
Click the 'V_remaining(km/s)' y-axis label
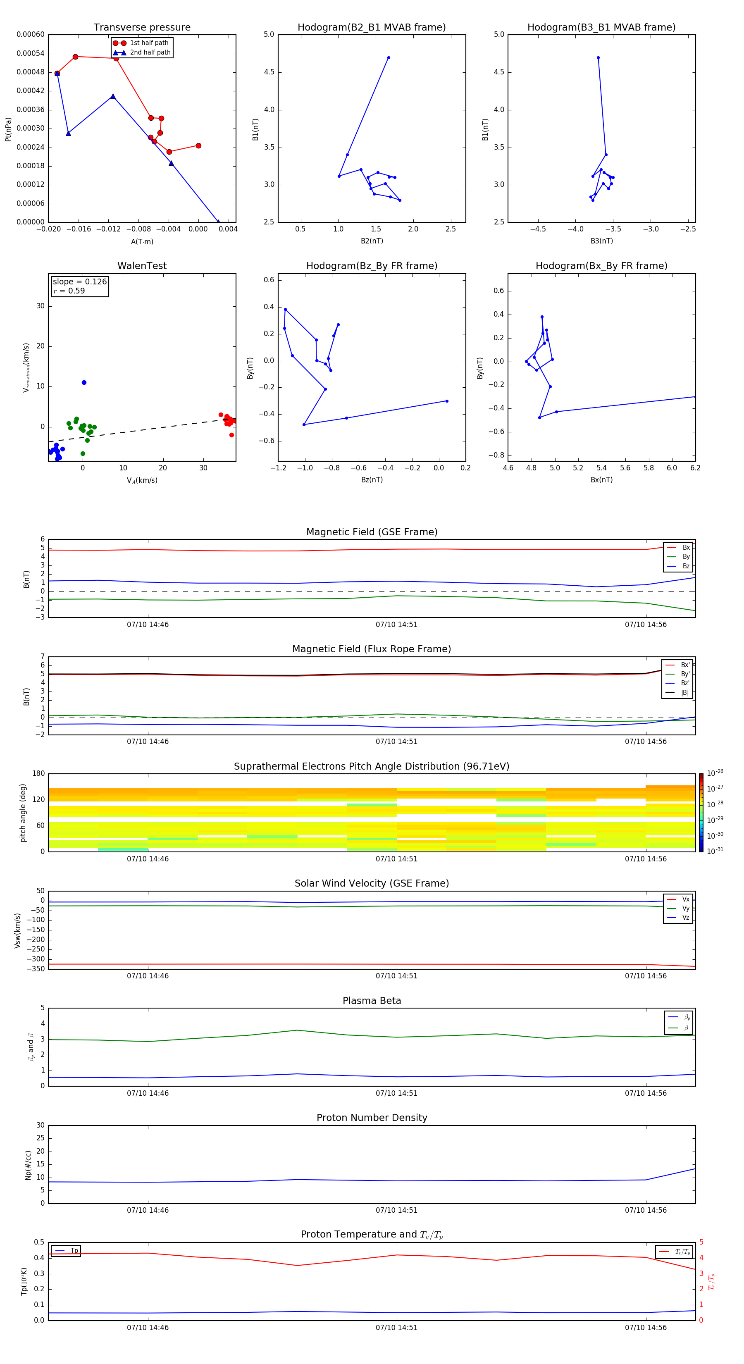(x=26, y=367)
